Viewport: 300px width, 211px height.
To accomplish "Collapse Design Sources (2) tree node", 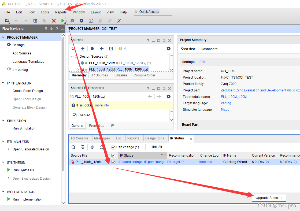I will point(72,57).
